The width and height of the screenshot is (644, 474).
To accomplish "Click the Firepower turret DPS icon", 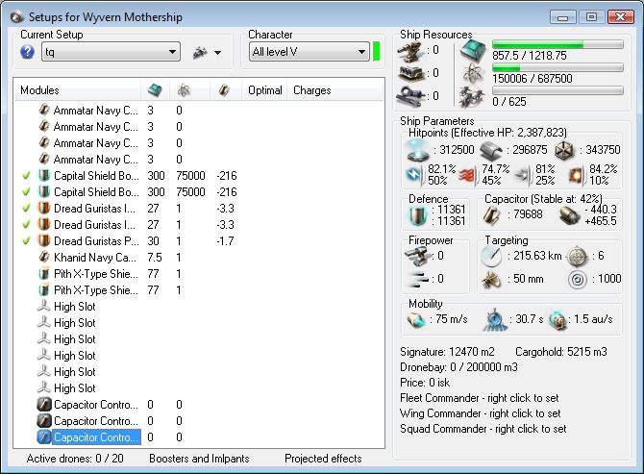I will [x=416, y=256].
